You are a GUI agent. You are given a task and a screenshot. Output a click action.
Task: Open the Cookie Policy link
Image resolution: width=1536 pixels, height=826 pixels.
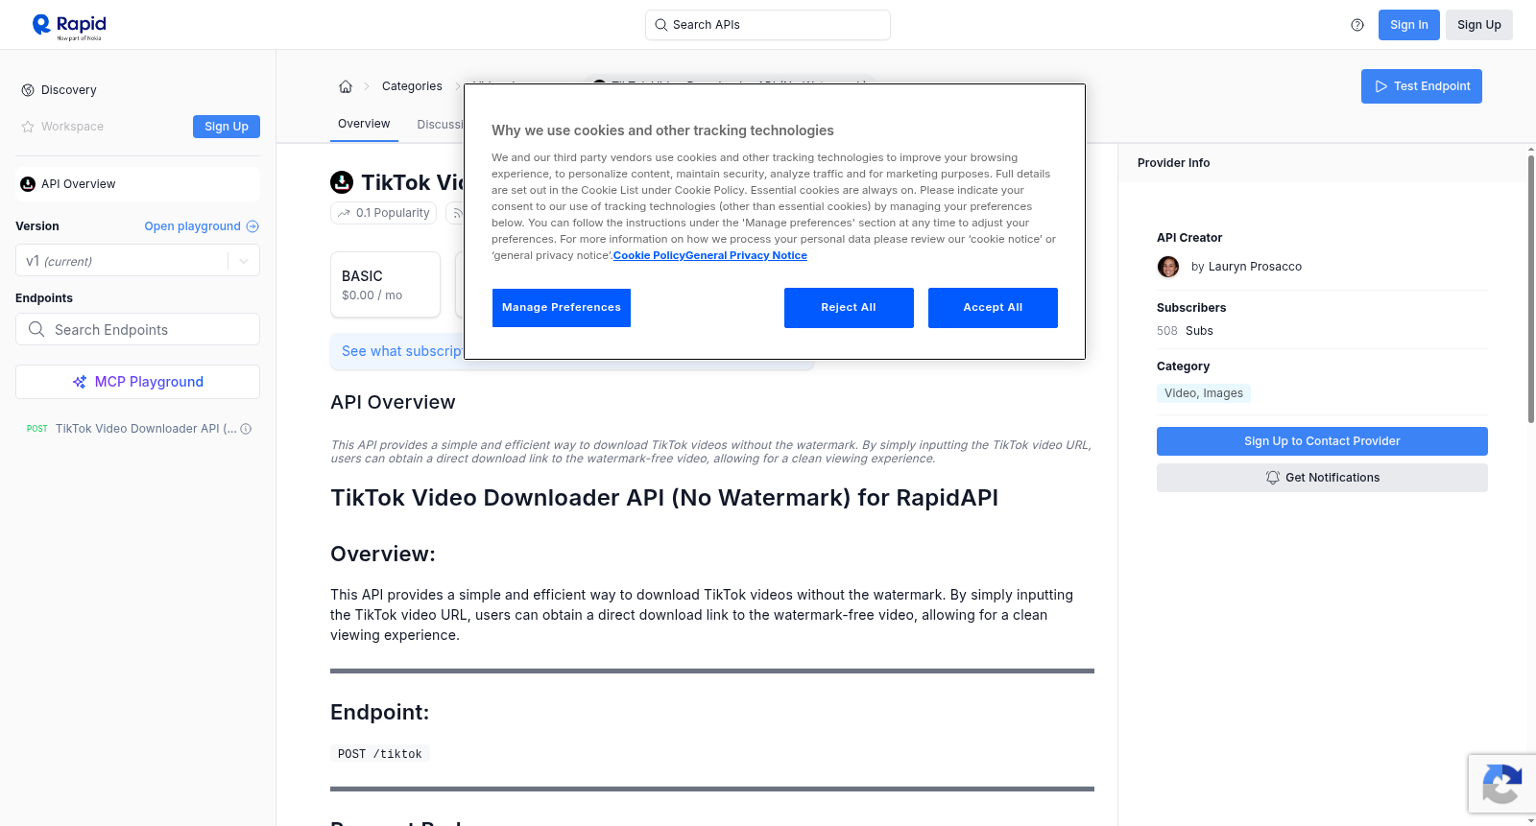tap(649, 255)
